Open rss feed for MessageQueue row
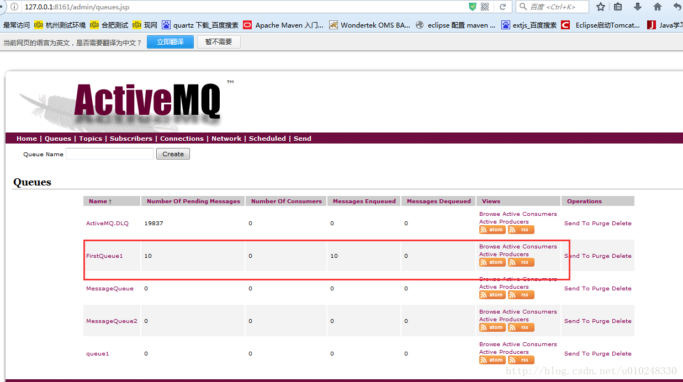 tap(521, 295)
